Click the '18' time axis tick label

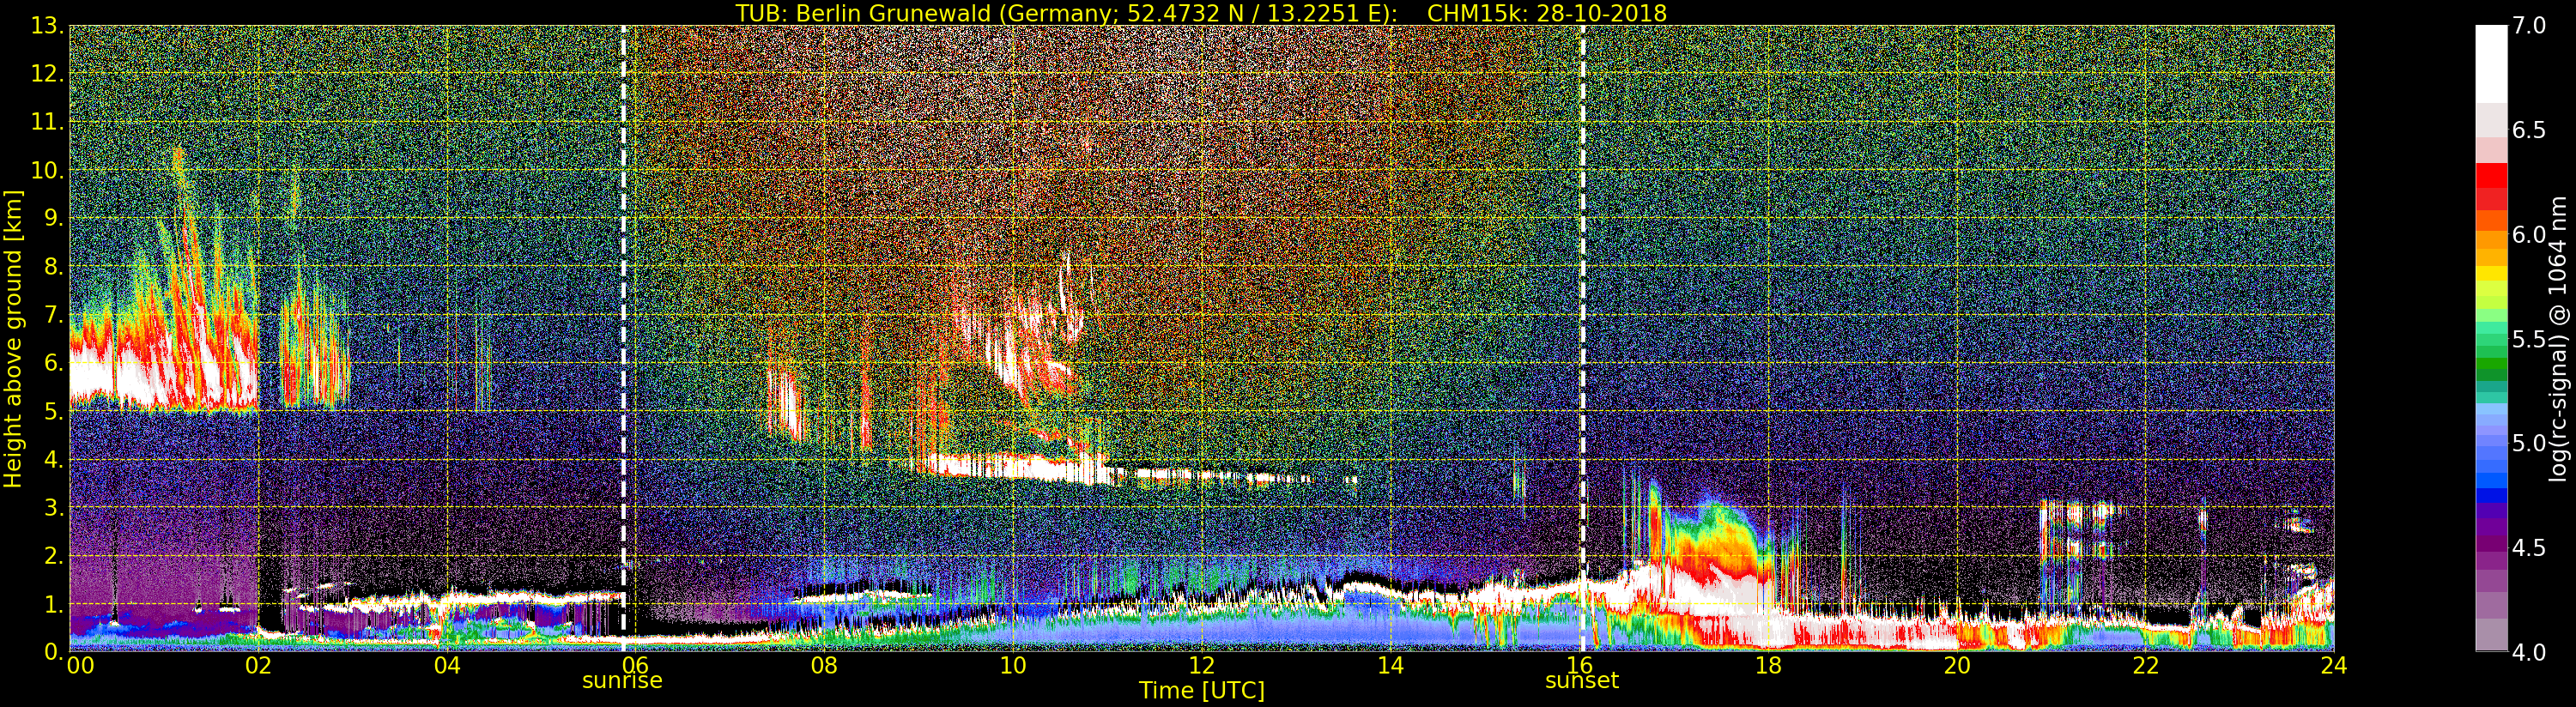pyautogui.click(x=1769, y=665)
